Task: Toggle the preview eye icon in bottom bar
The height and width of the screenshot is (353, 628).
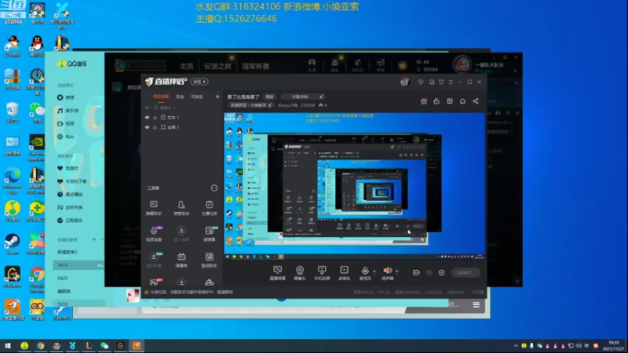Action: [x=429, y=272]
